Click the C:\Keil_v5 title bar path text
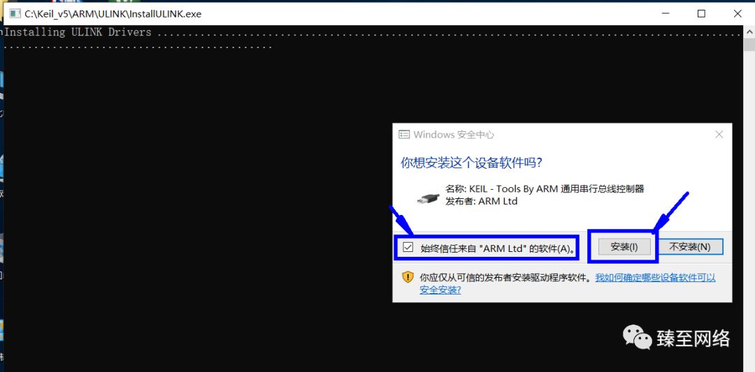This screenshot has height=372, width=755. pos(113,14)
